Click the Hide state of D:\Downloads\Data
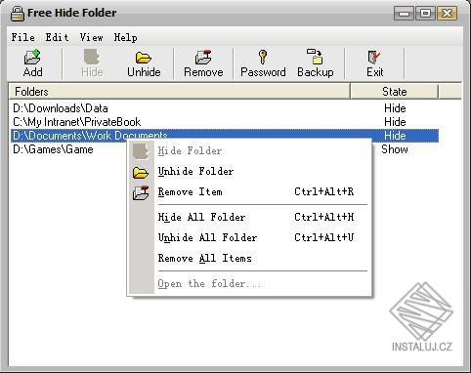 point(395,108)
